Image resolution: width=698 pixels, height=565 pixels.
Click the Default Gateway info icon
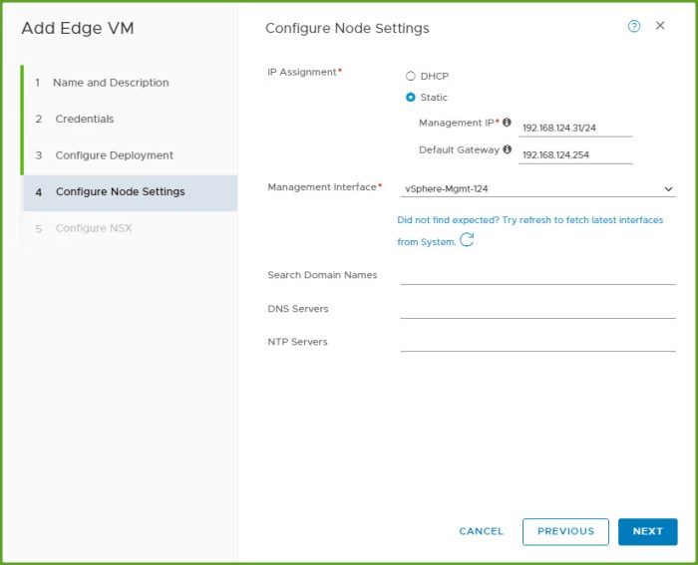[507, 149]
